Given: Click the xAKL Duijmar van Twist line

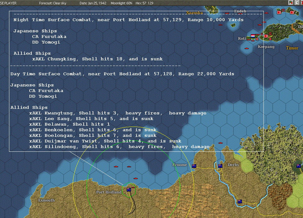Looking at the screenshot, I should (105, 141).
